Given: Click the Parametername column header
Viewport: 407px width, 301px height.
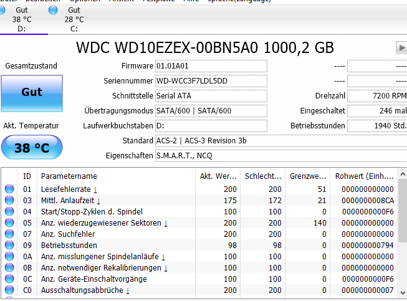Looking at the screenshot, I should click(x=115, y=176).
